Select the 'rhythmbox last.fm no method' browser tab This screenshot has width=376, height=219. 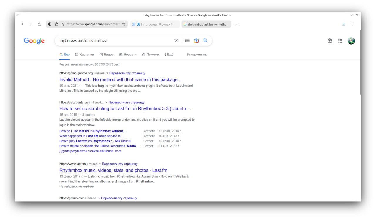(x=206, y=24)
